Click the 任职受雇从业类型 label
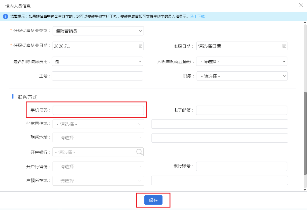 click(31, 30)
